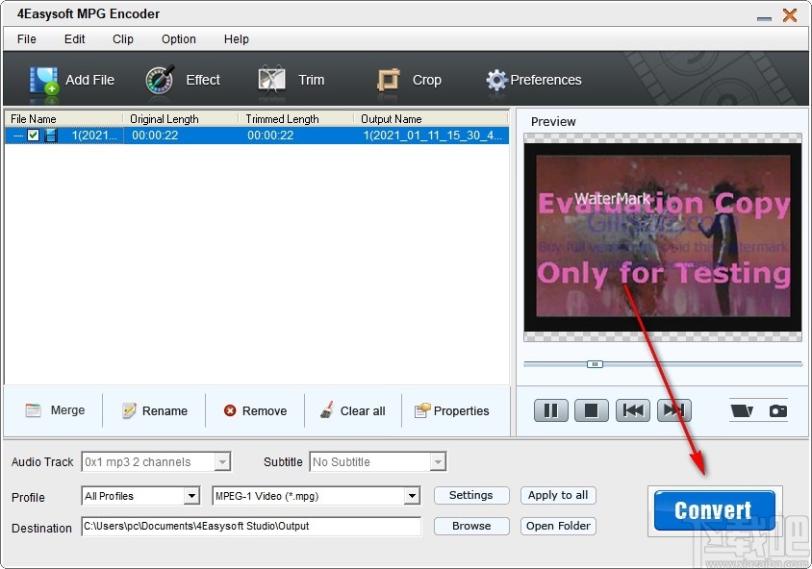Click the Merge button

click(55, 410)
